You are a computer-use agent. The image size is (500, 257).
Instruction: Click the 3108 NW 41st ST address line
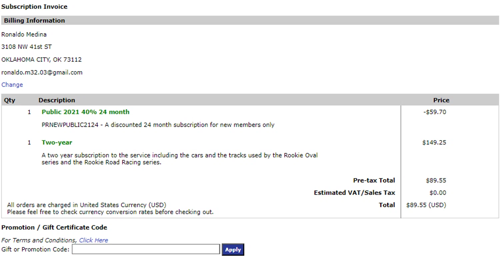click(x=26, y=47)
